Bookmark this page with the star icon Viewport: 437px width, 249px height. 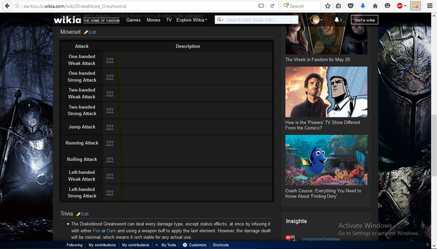[328, 6]
